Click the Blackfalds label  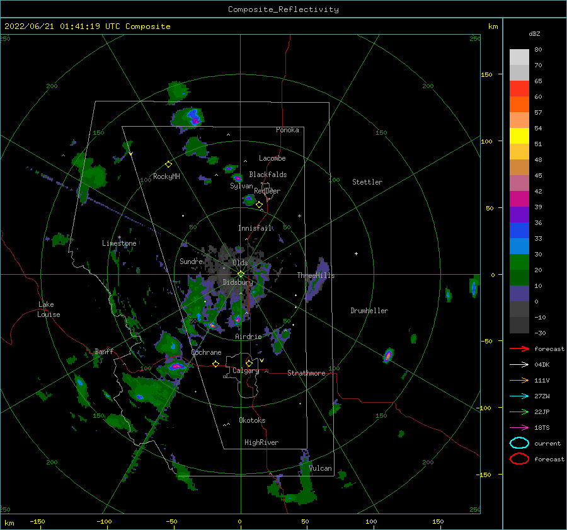[x=268, y=175]
